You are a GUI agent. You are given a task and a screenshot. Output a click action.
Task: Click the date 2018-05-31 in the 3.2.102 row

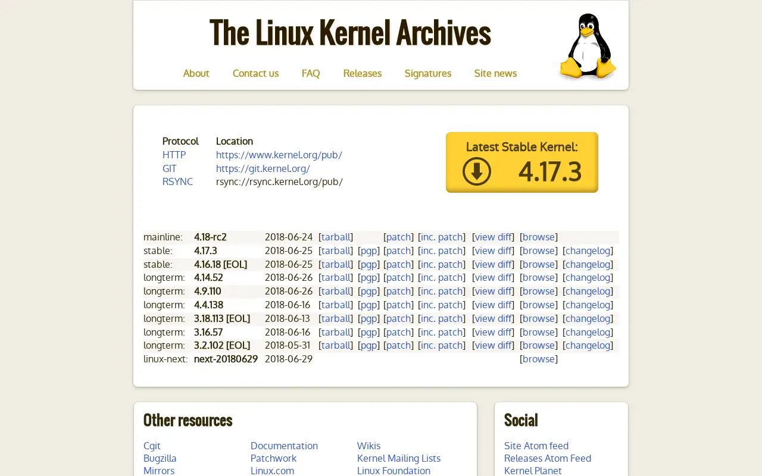coord(288,345)
